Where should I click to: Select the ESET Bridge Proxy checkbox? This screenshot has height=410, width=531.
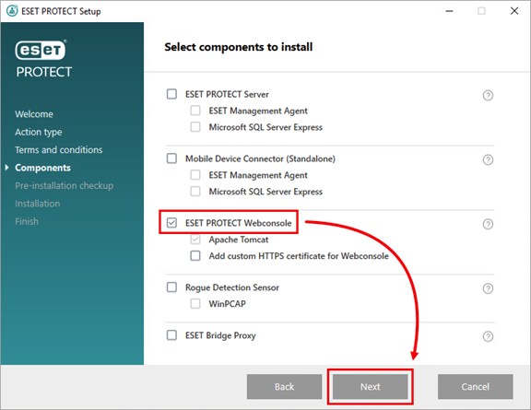171,335
